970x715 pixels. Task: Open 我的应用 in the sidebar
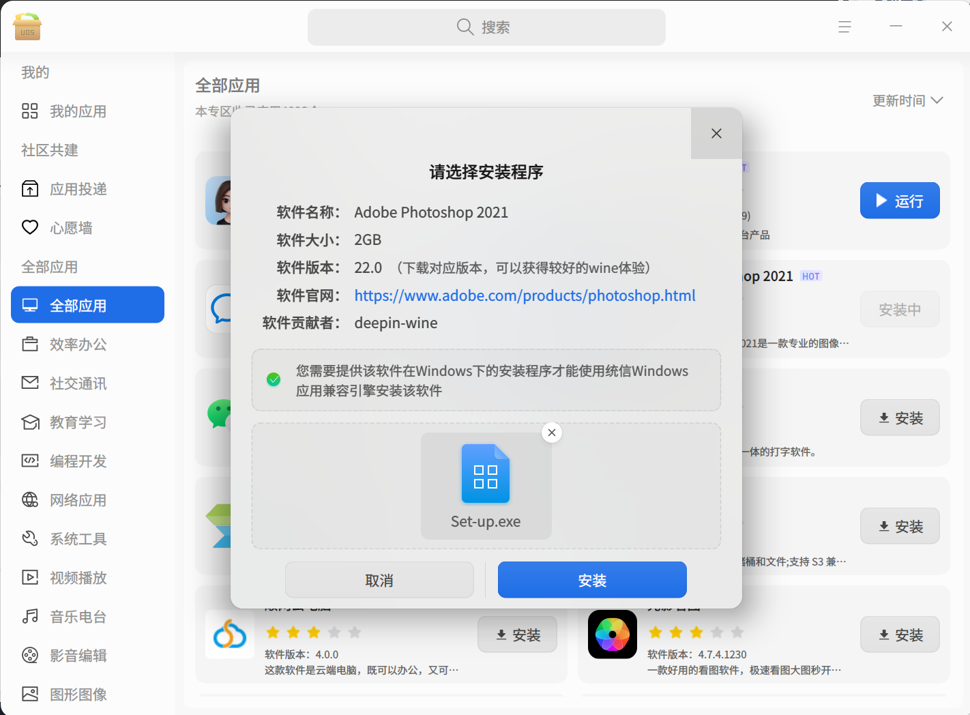click(x=87, y=111)
